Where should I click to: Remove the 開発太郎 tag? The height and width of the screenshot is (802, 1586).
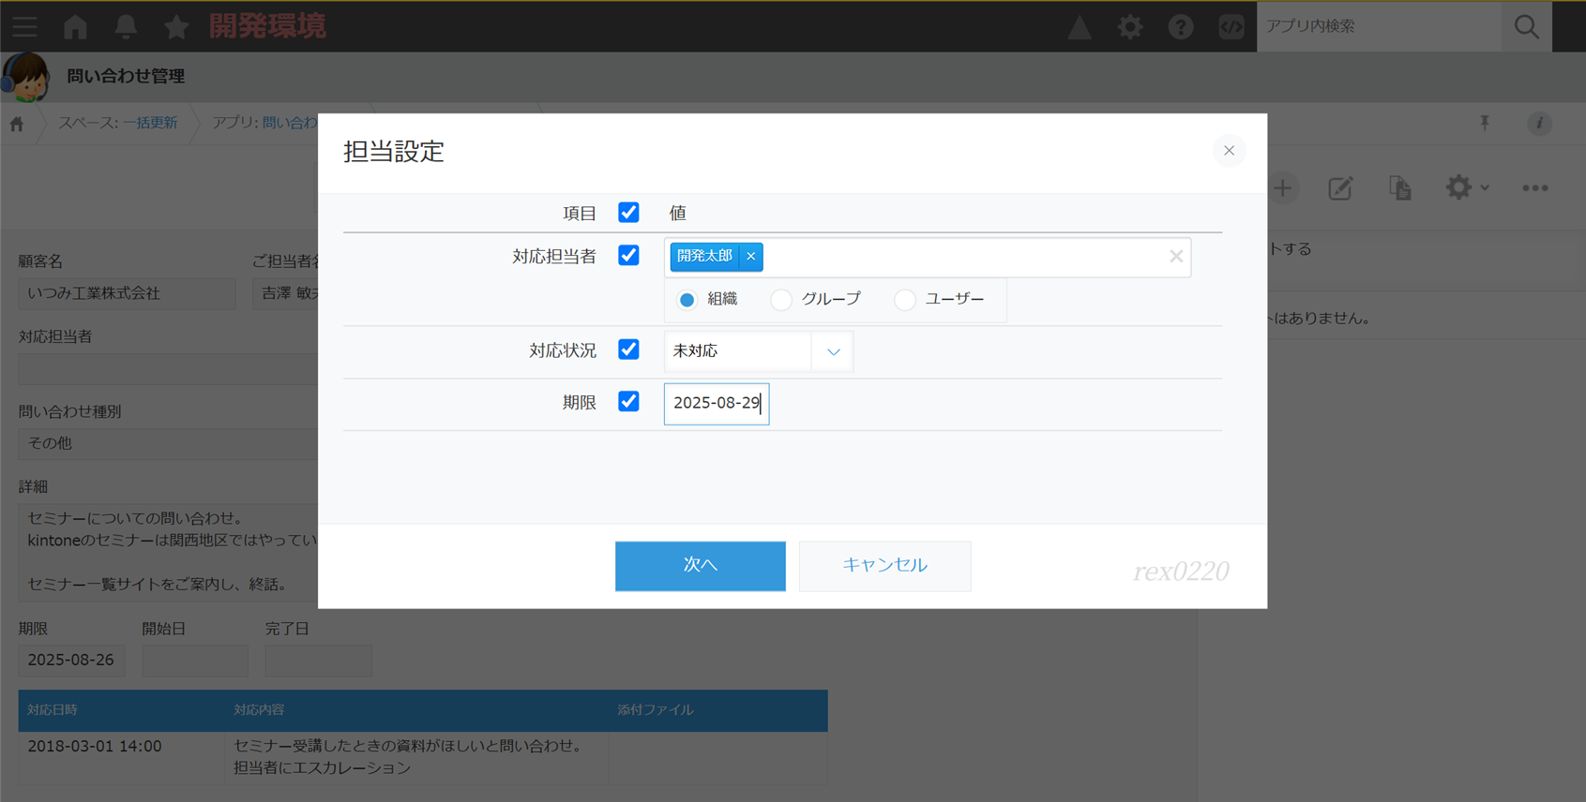(751, 257)
